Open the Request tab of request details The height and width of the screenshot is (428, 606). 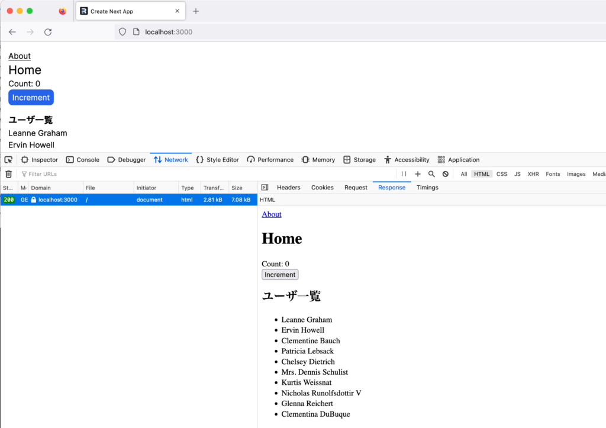coord(356,188)
